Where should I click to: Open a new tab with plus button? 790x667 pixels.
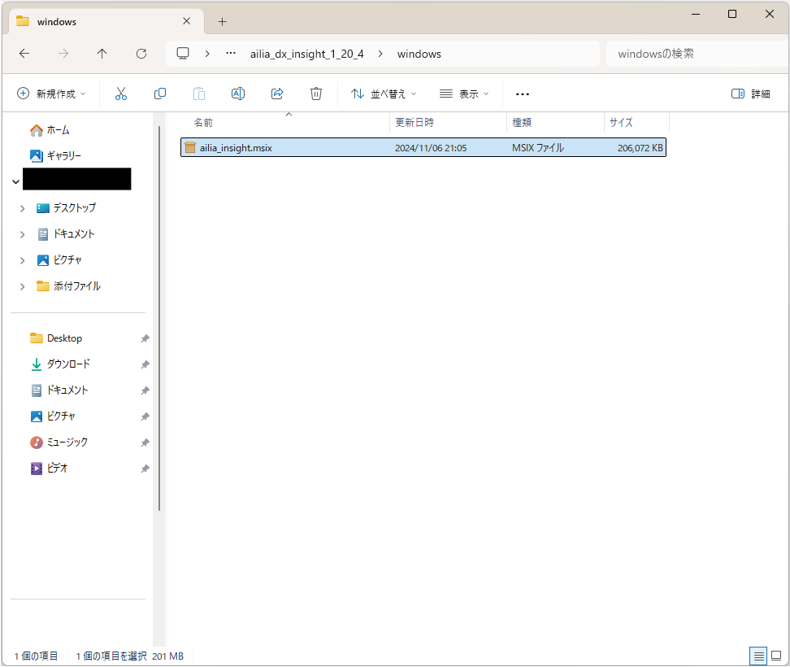coord(222,22)
